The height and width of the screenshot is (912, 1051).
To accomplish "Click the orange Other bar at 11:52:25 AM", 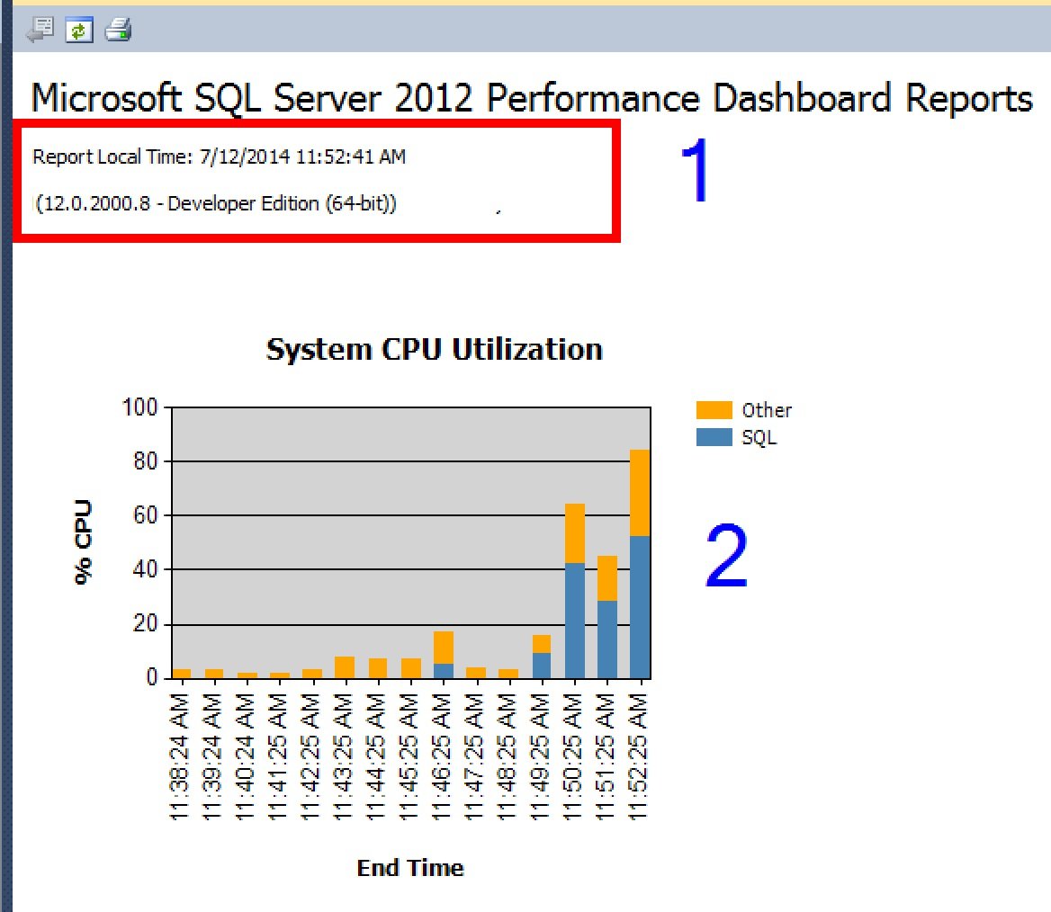I will click(x=640, y=493).
